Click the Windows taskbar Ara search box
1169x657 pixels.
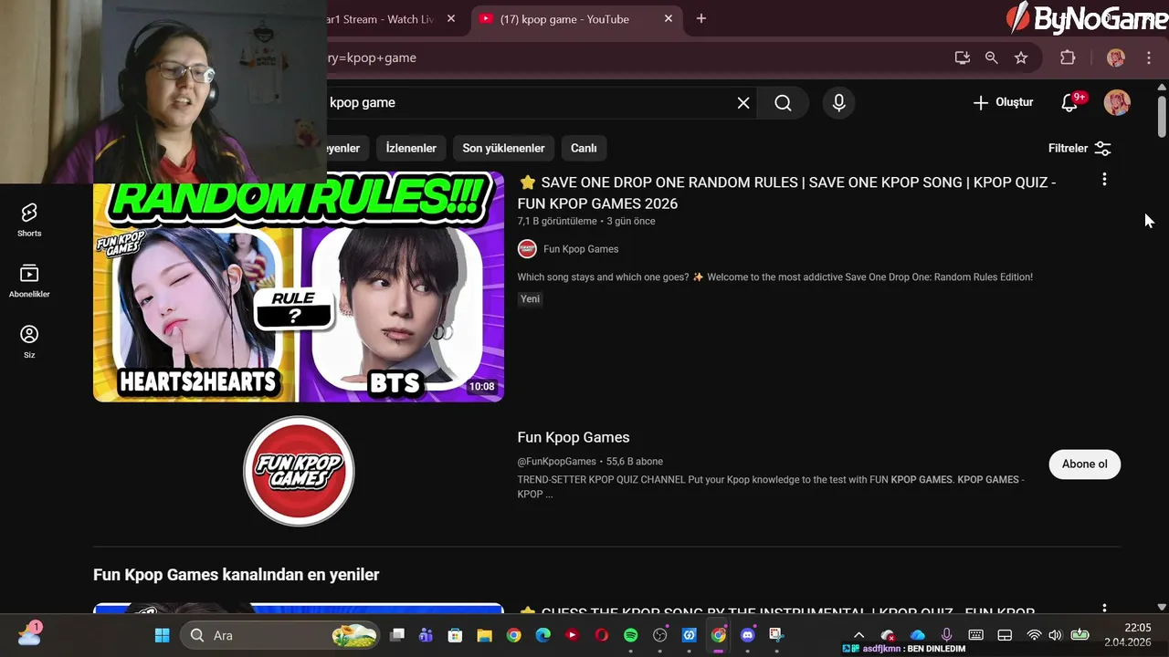tap(281, 635)
